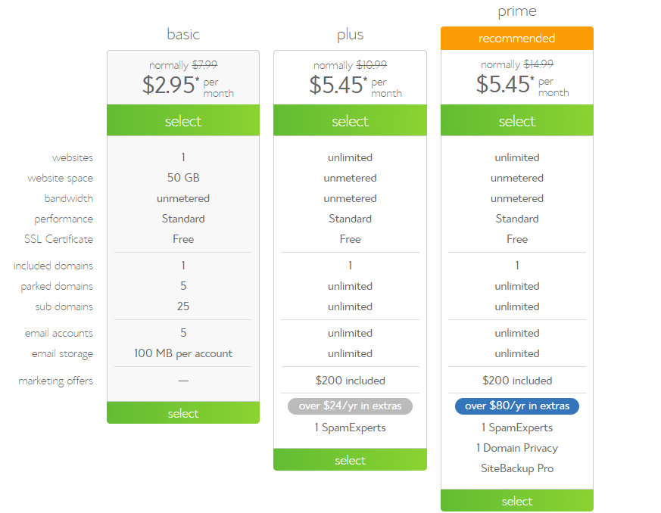
Task: Click '1 Domain Privacy' in prime extras
Action: point(517,448)
